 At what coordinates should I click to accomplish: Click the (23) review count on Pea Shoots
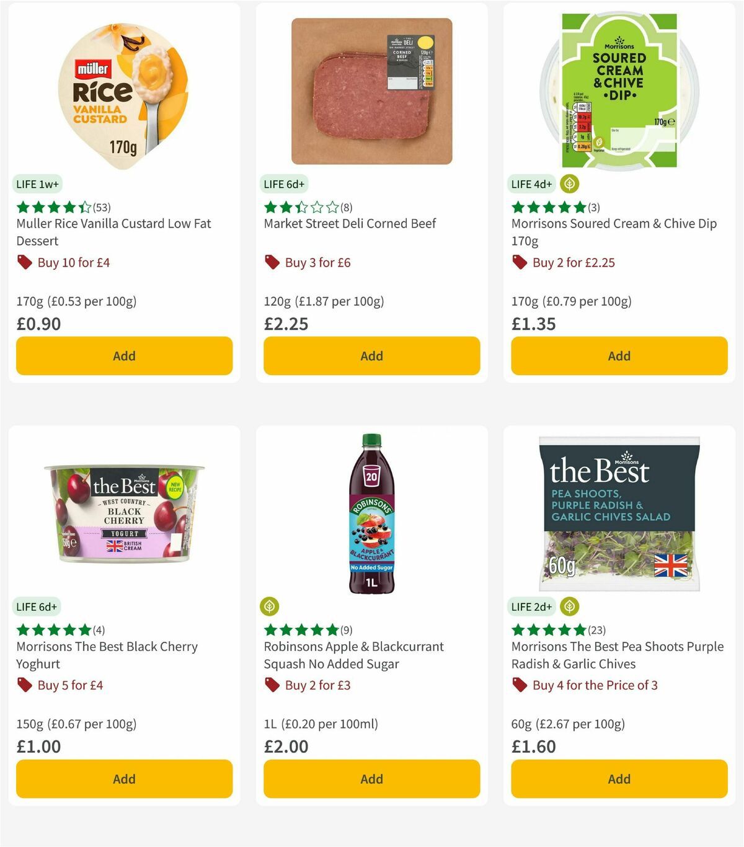tap(596, 630)
